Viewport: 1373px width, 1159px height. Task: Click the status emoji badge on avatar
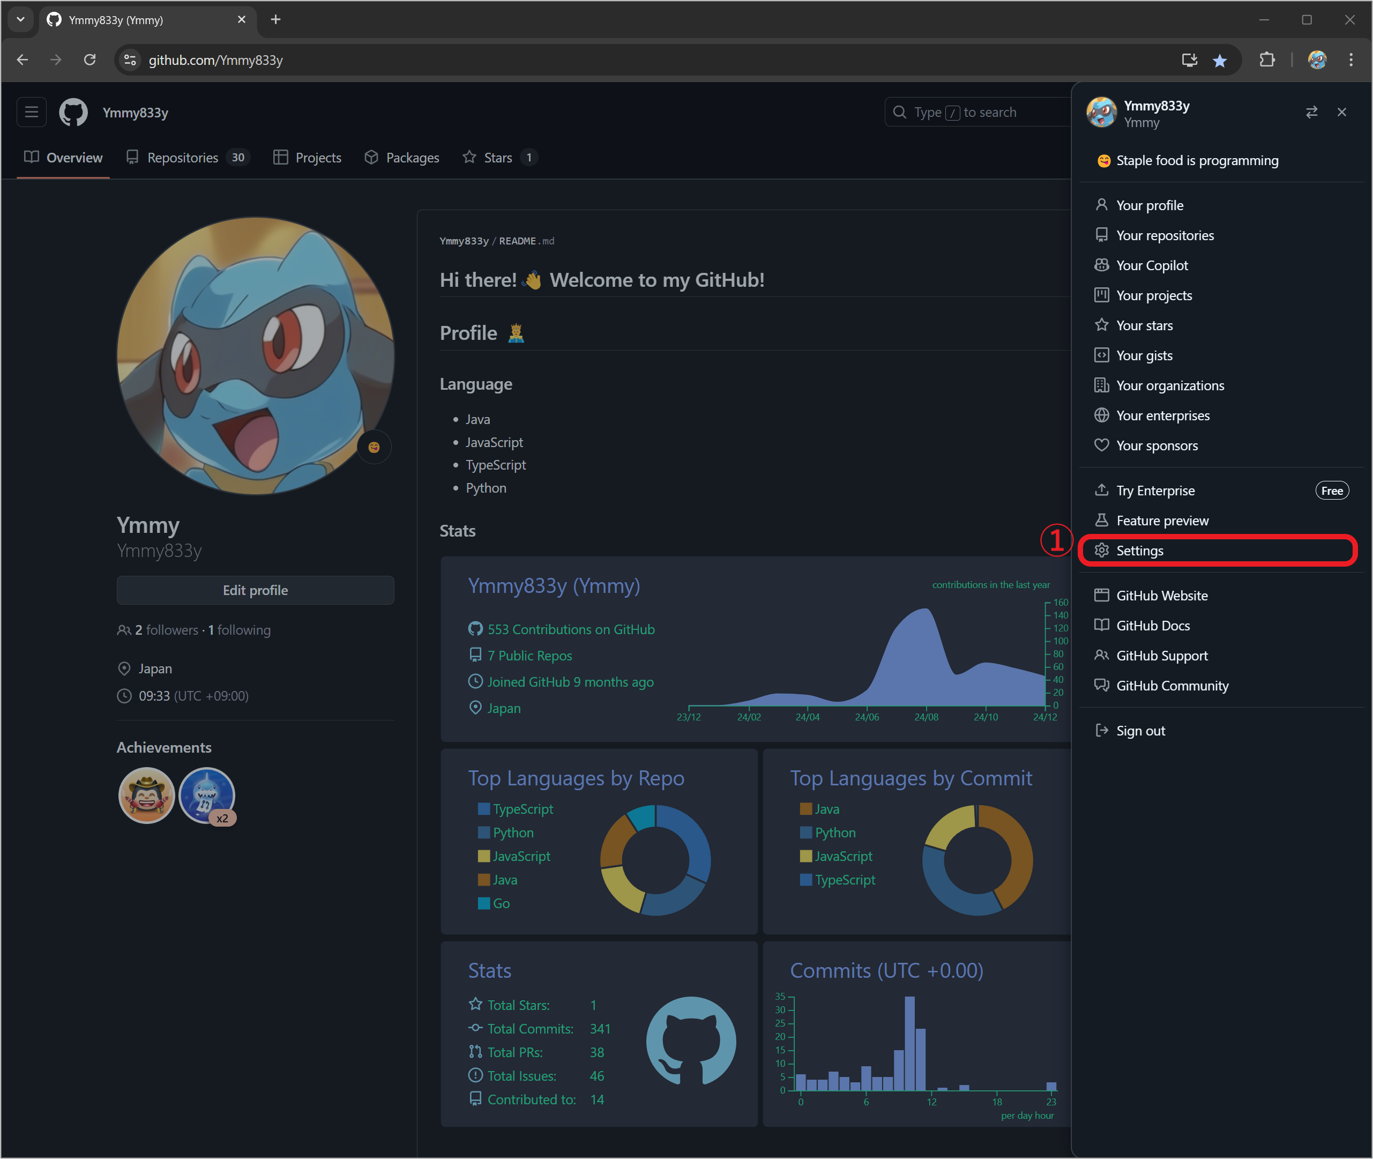[374, 448]
